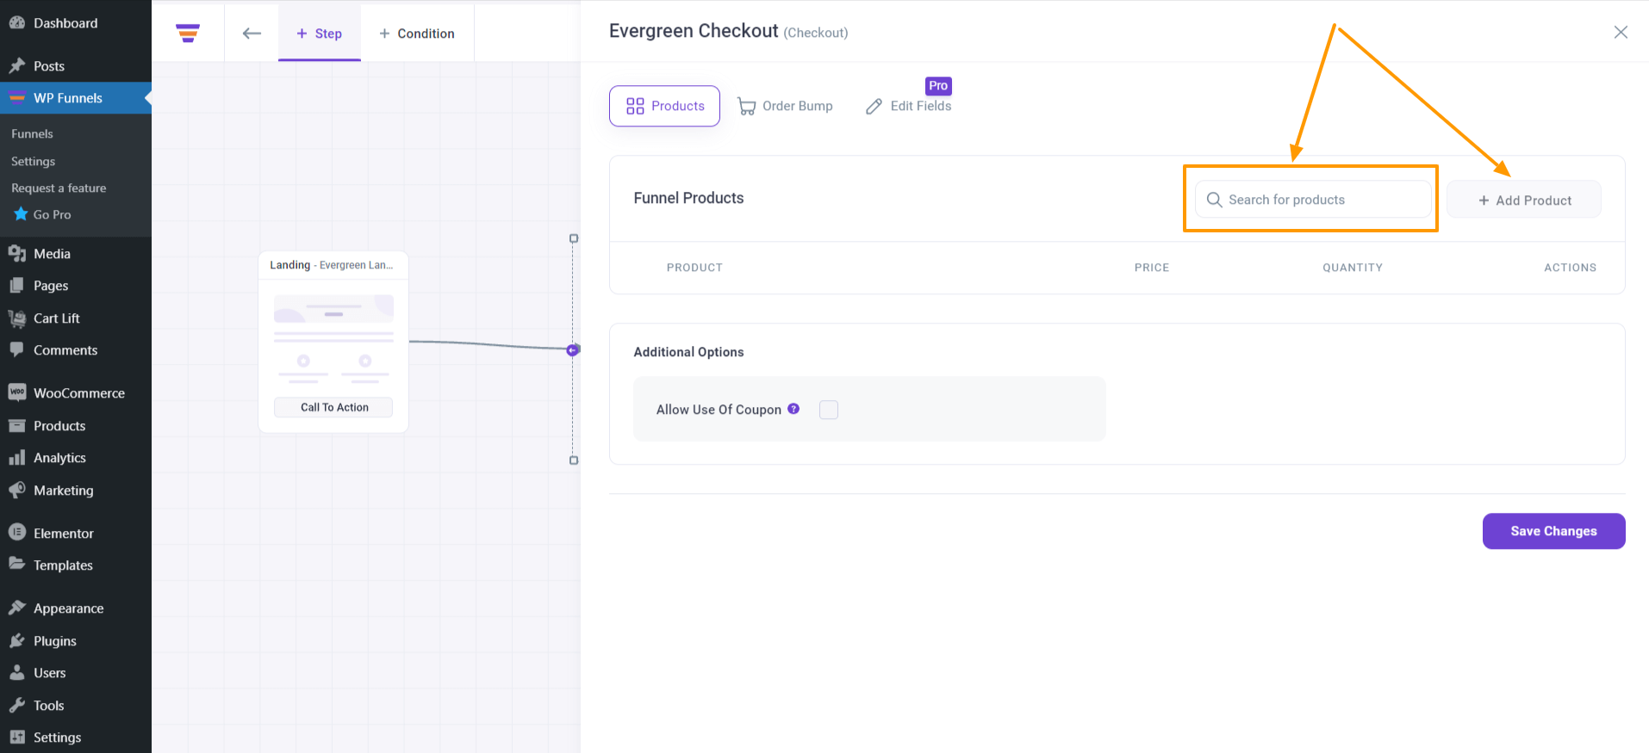This screenshot has height=753, width=1649.
Task: Open the Step tab
Action: click(320, 33)
